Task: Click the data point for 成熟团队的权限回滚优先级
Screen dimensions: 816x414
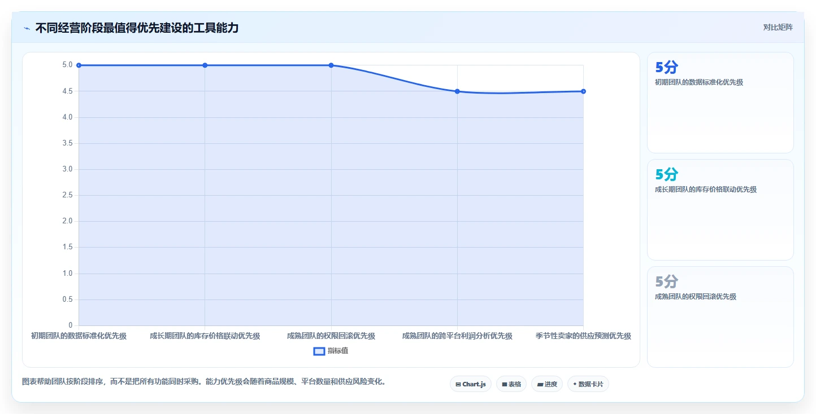Action: (331, 65)
